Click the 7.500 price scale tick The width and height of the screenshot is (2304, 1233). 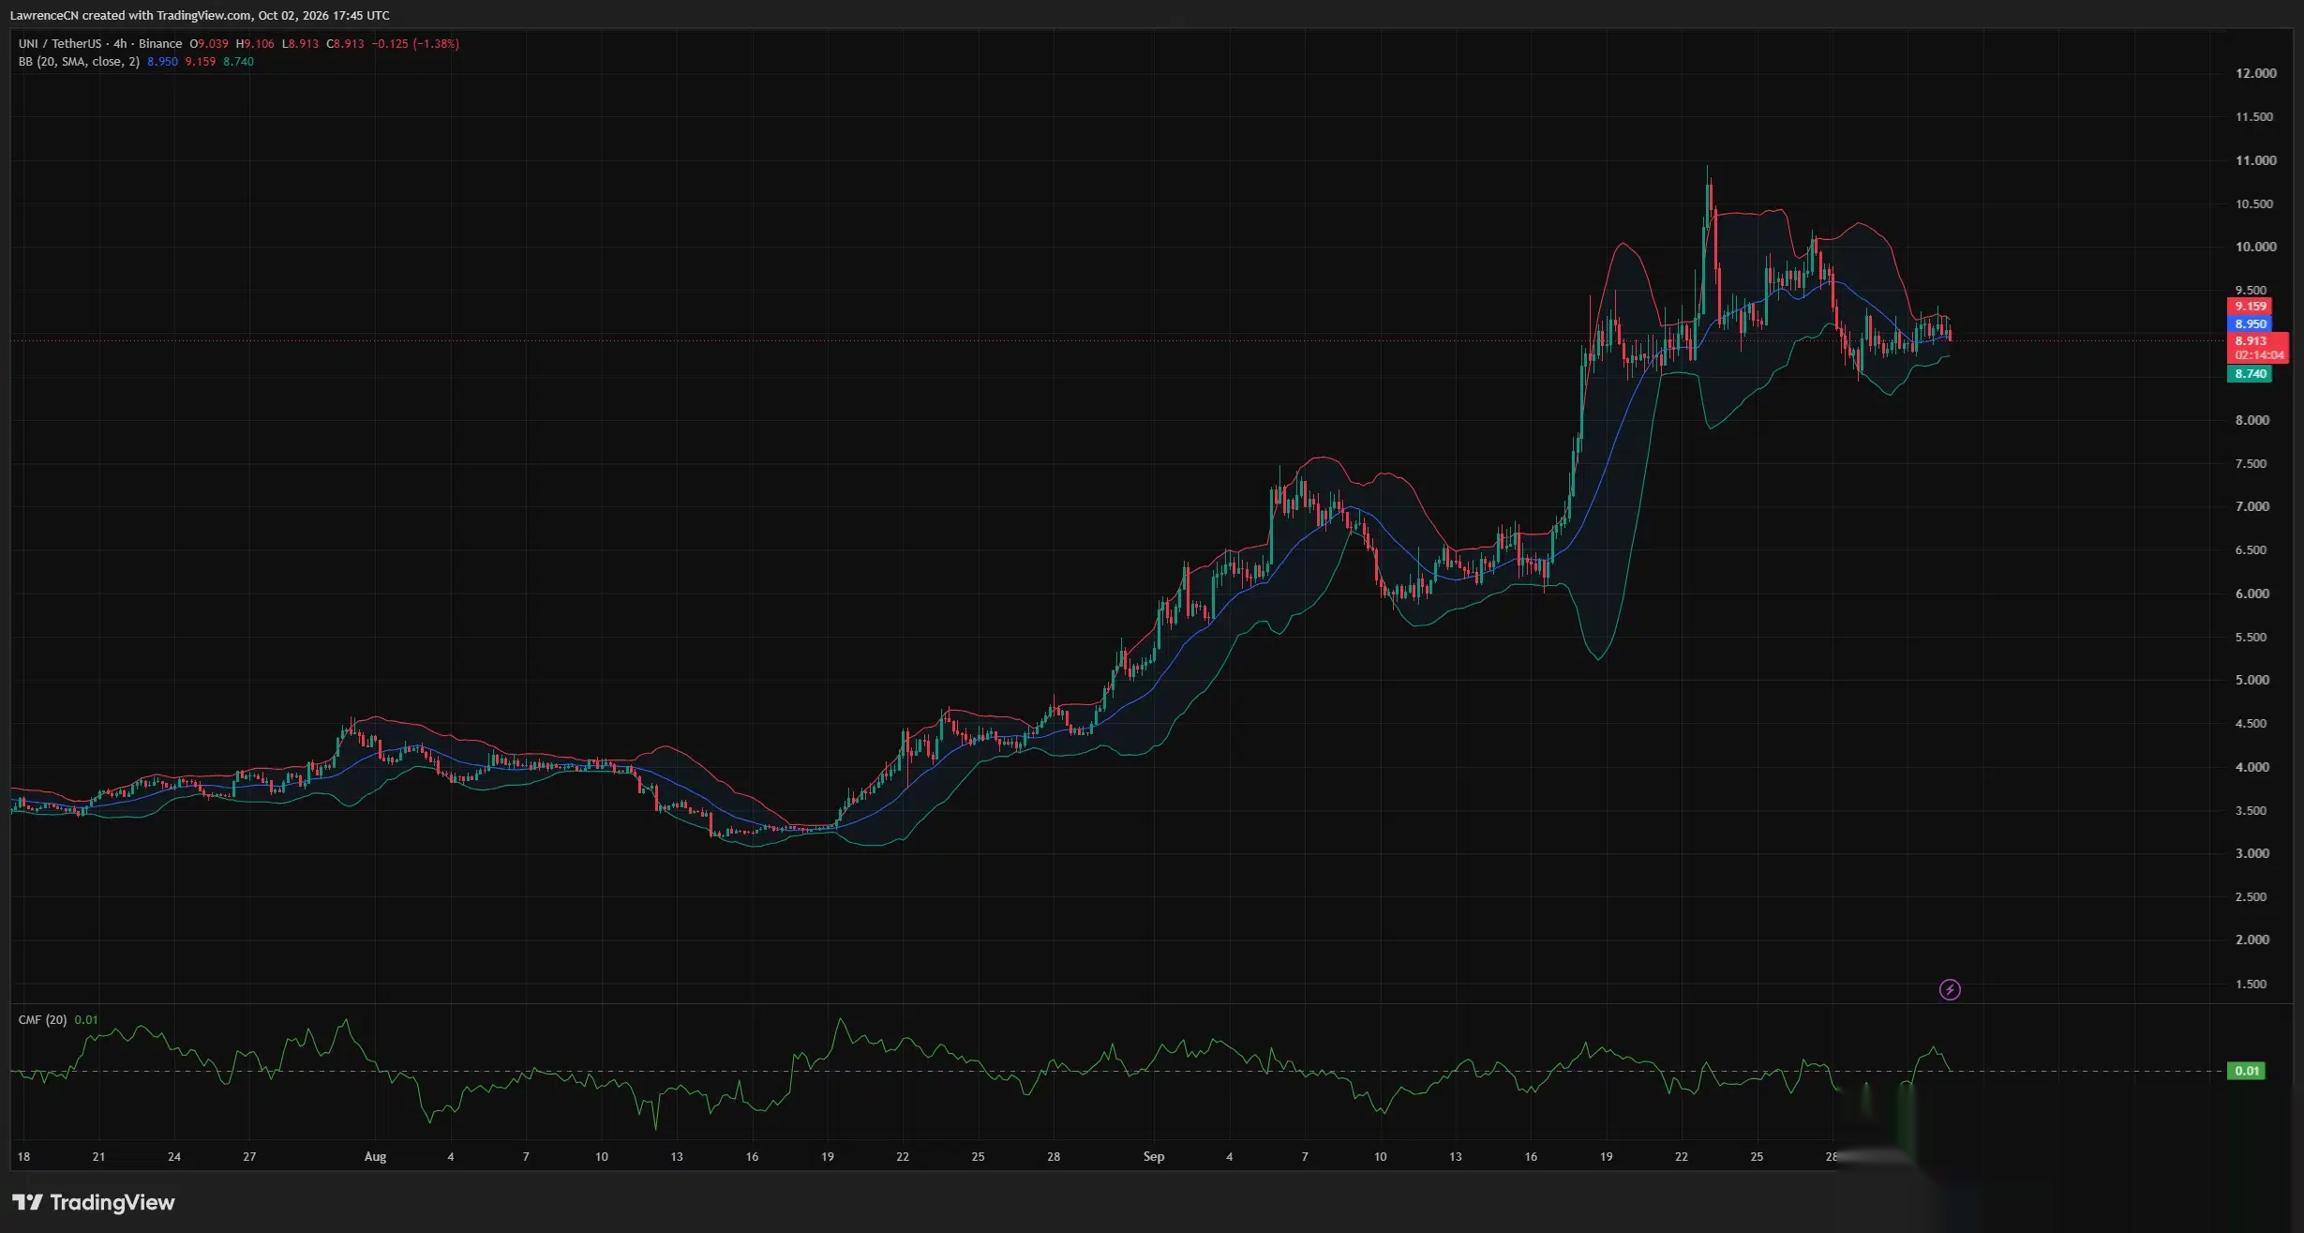[2252, 463]
